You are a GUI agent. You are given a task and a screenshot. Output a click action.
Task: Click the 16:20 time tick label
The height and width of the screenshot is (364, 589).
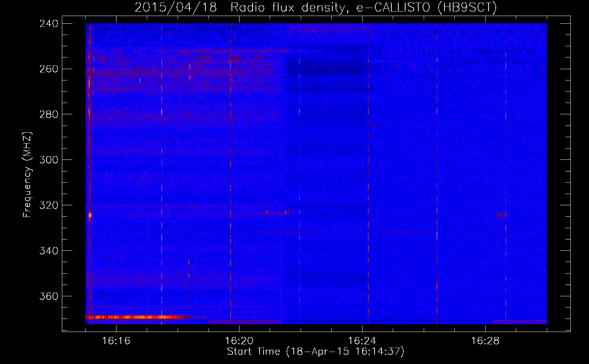[x=239, y=341]
